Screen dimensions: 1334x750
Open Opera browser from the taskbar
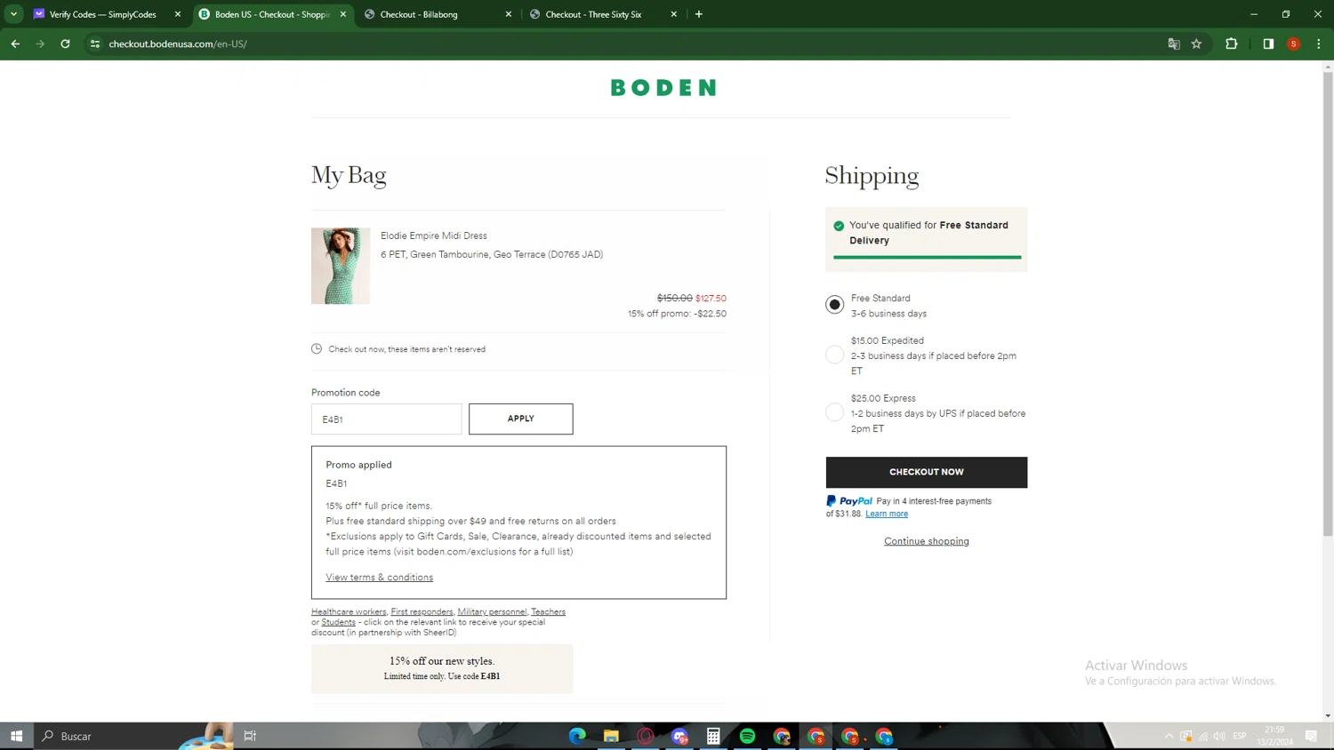coord(646,736)
